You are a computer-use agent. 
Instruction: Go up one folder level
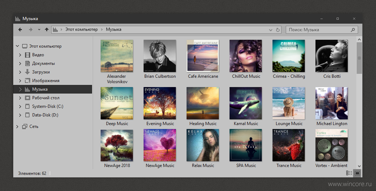(x=47, y=29)
